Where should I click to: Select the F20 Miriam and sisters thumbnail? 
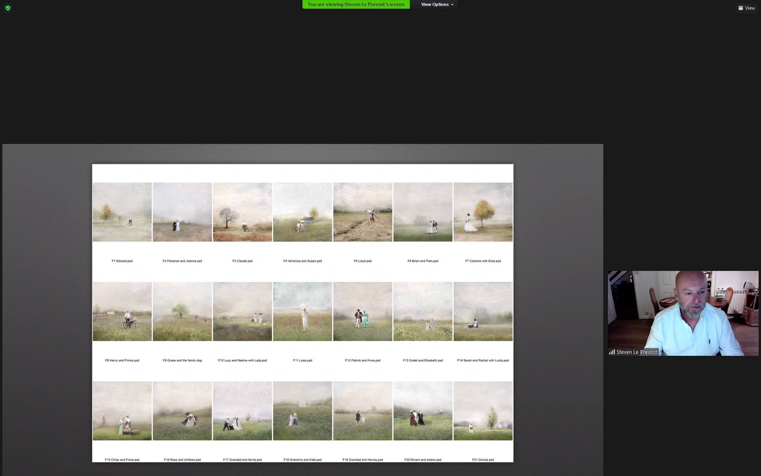click(x=423, y=411)
